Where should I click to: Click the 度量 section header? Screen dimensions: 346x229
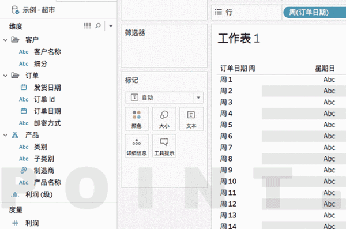[x=16, y=209]
